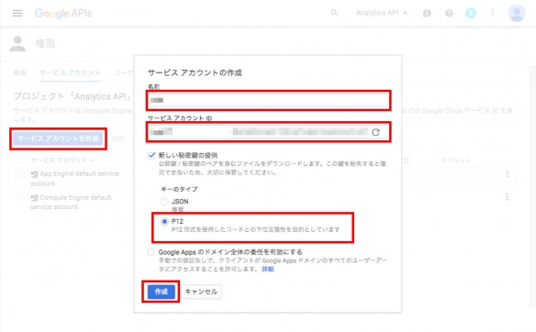Click the Compute Engine default service account text
Image resolution: width=536 pixels, height=332 pixels.
[71, 202]
